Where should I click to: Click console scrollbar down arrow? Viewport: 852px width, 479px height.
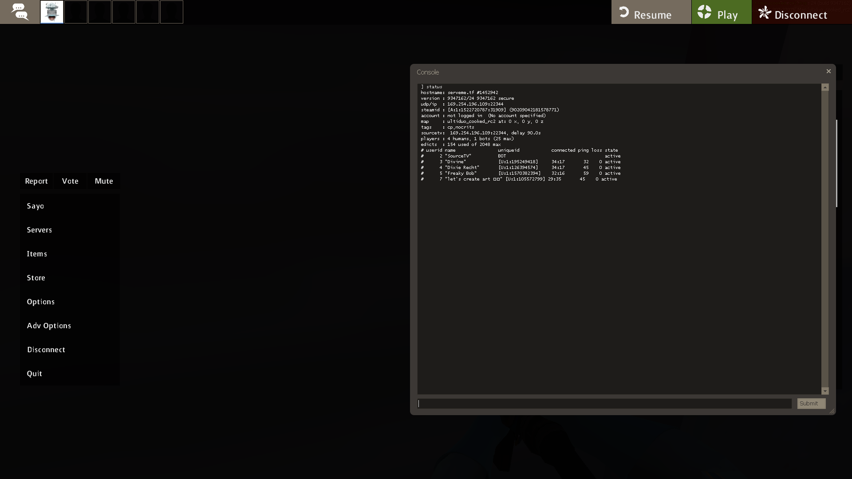click(x=825, y=391)
